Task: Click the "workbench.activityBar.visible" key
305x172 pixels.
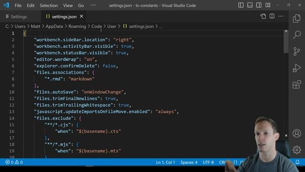Action: [x=75, y=46]
